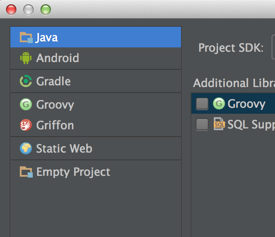Select the Gradle project type
275x237 pixels.
click(96, 81)
